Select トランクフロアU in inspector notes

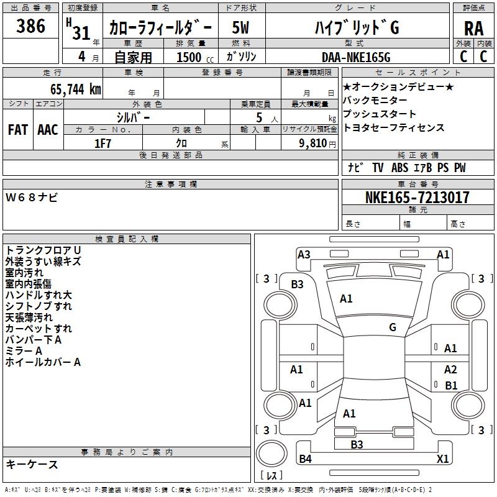click(43, 250)
